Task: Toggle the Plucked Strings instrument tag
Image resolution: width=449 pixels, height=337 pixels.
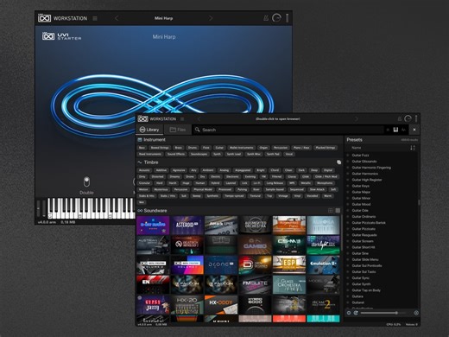Action: 326,148
